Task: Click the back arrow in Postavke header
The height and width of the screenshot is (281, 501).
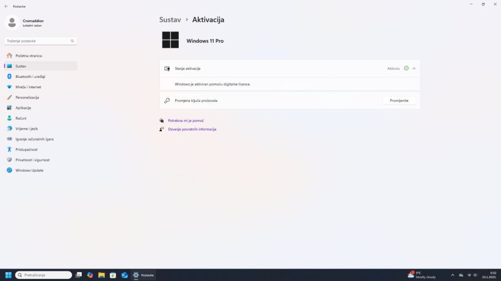Action: [x=6, y=7]
